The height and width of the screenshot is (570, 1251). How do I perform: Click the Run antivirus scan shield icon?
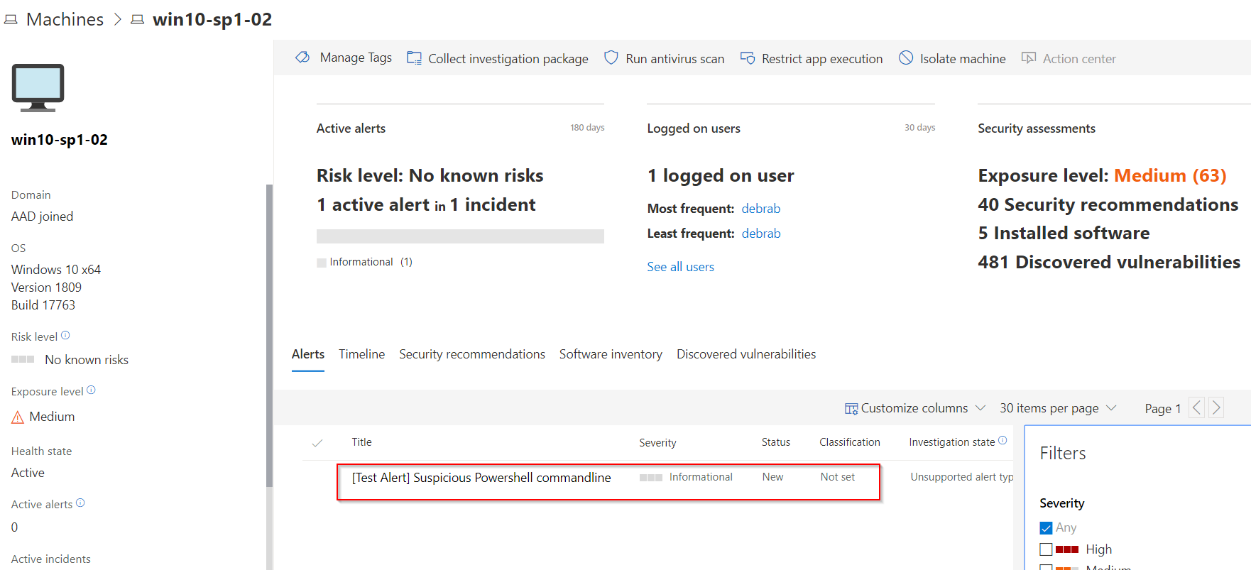[x=611, y=58]
